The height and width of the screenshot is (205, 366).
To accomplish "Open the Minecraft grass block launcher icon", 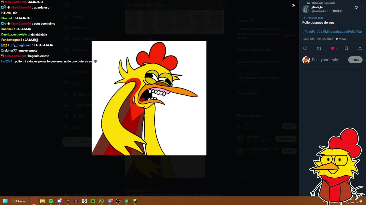I will coord(135,201).
